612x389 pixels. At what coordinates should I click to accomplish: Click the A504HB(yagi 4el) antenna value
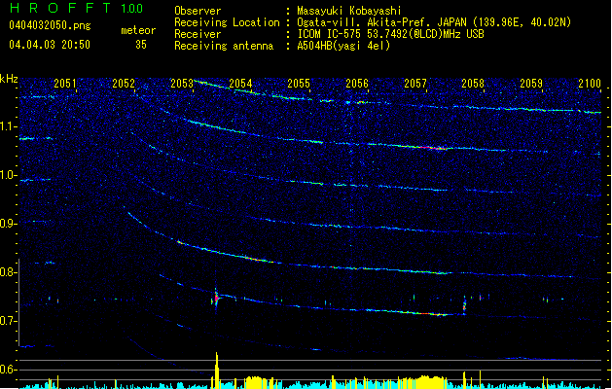(343, 46)
